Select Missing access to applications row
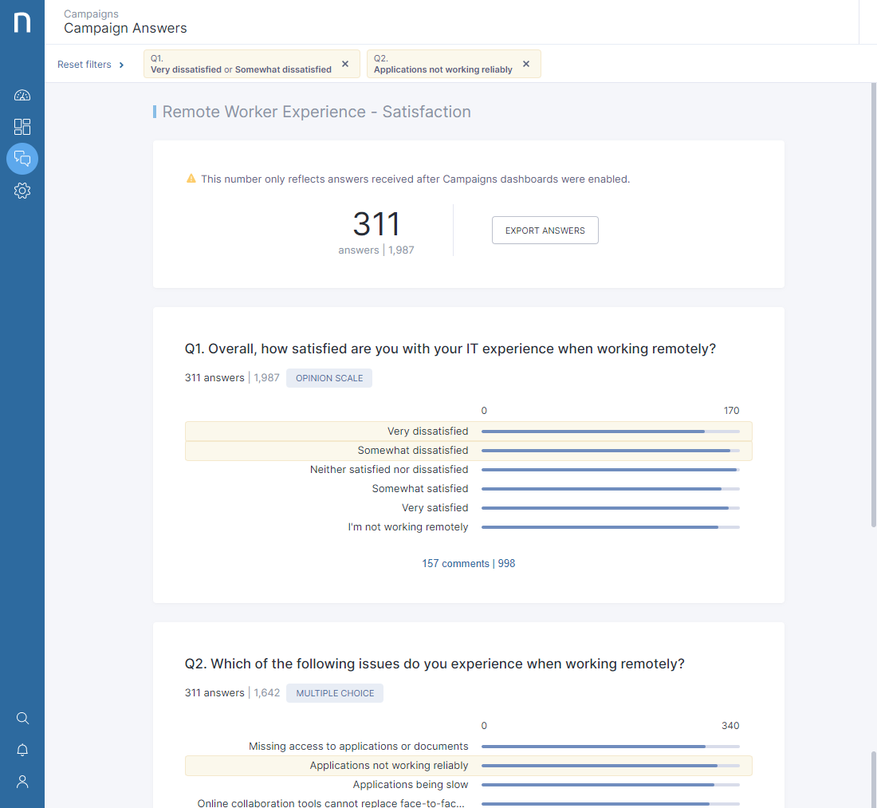The height and width of the screenshot is (808, 877). coord(468,747)
